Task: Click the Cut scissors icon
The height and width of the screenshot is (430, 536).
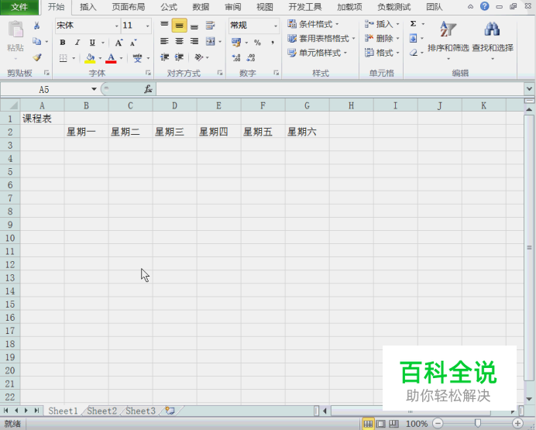Action: (x=36, y=26)
